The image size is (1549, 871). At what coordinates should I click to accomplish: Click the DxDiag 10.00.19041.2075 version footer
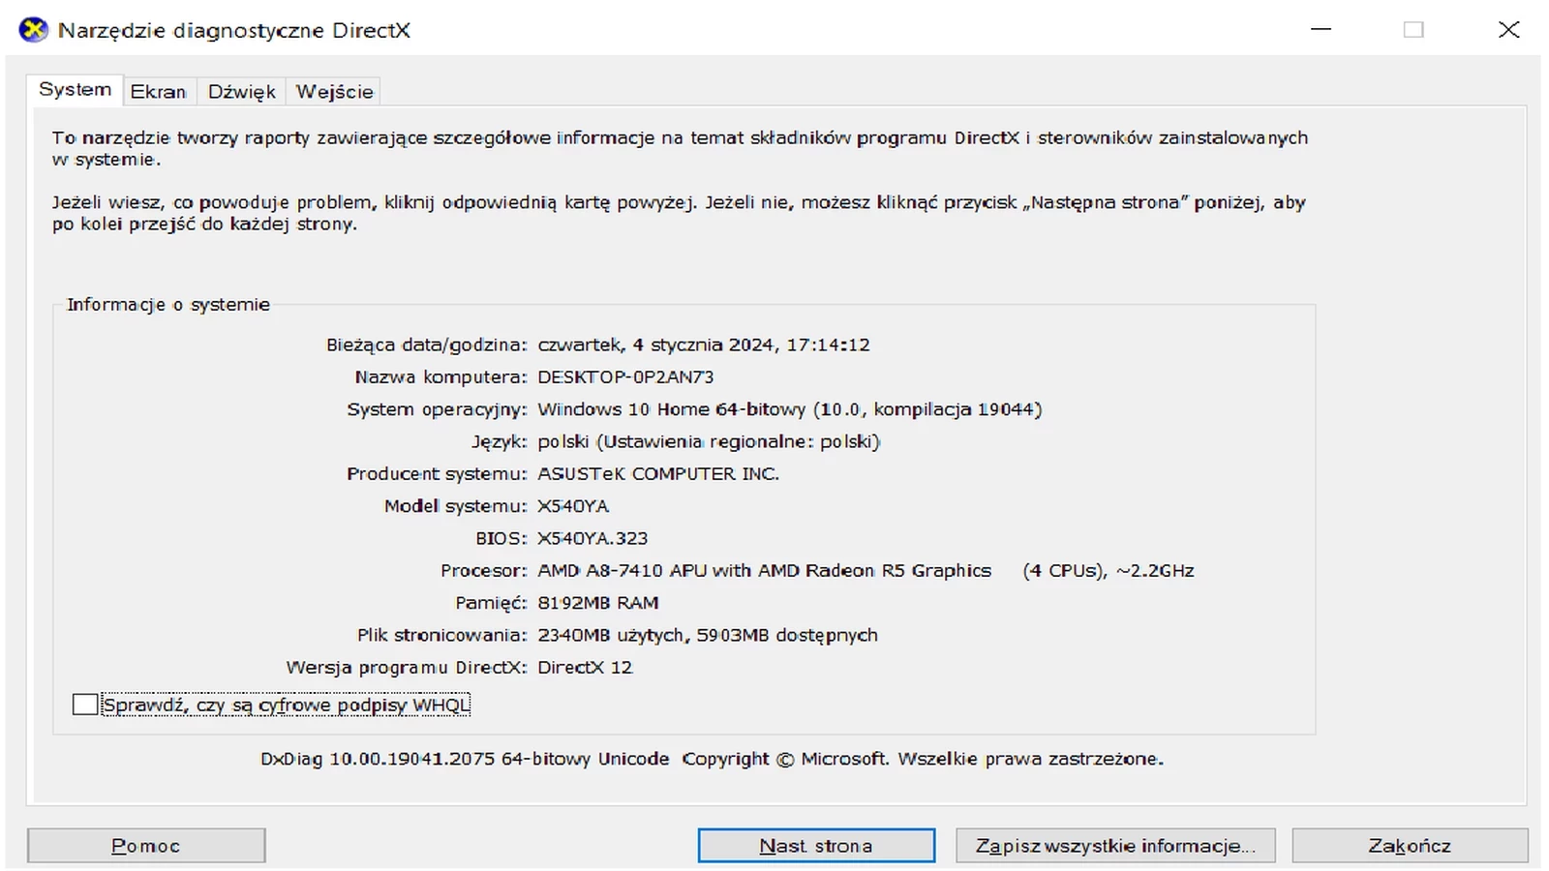pyautogui.click(x=712, y=760)
